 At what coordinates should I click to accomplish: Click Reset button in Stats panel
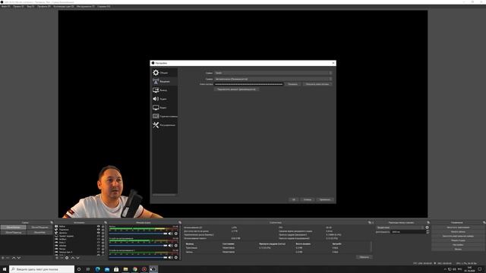click(364, 257)
